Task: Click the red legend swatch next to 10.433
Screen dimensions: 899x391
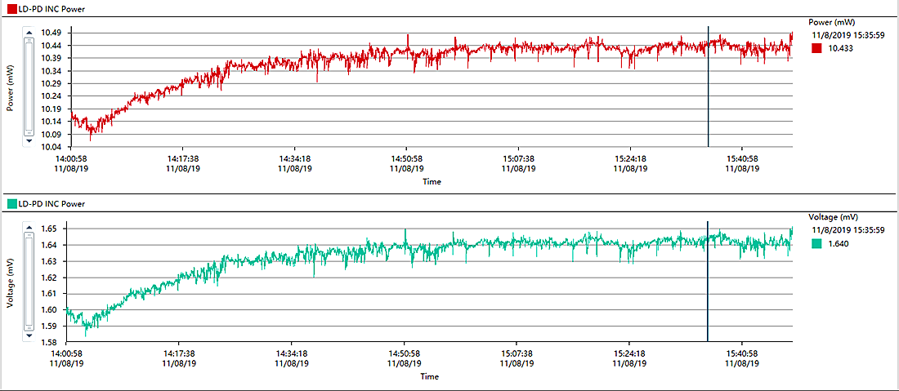Action: coord(816,49)
